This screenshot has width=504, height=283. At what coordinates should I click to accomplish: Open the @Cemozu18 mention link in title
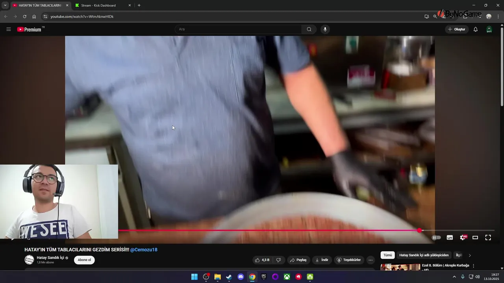pyautogui.click(x=144, y=250)
